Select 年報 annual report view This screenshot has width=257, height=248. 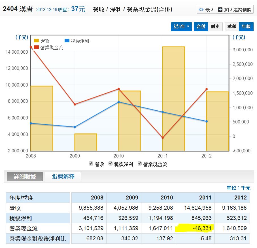click(246, 26)
